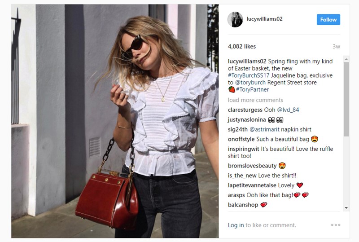Open the lucywilliams02 username in header
This screenshot has height=242, width=359.
[264, 19]
